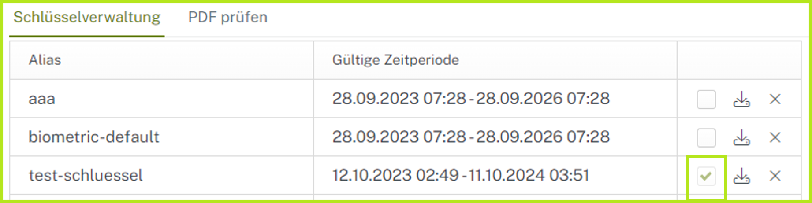The width and height of the screenshot is (812, 203).
Task: Download the biometric-default key
Action: (741, 138)
